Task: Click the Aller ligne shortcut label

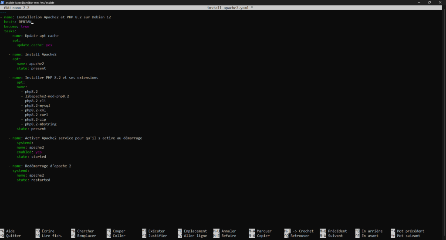Action: coord(196,236)
